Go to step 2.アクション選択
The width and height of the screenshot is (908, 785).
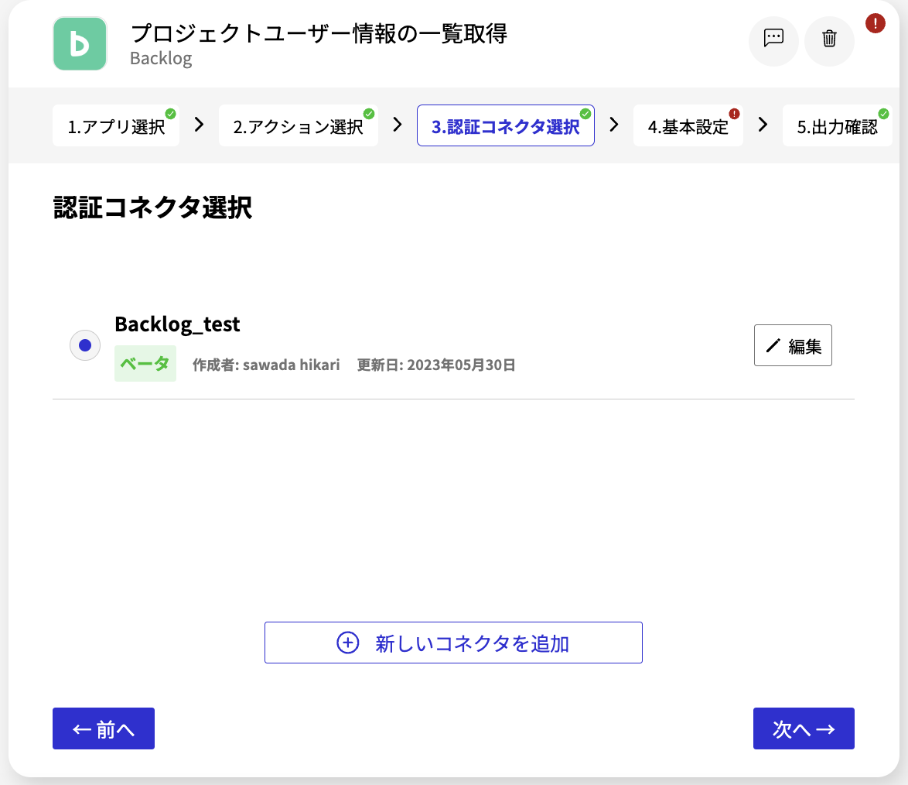tap(299, 126)
